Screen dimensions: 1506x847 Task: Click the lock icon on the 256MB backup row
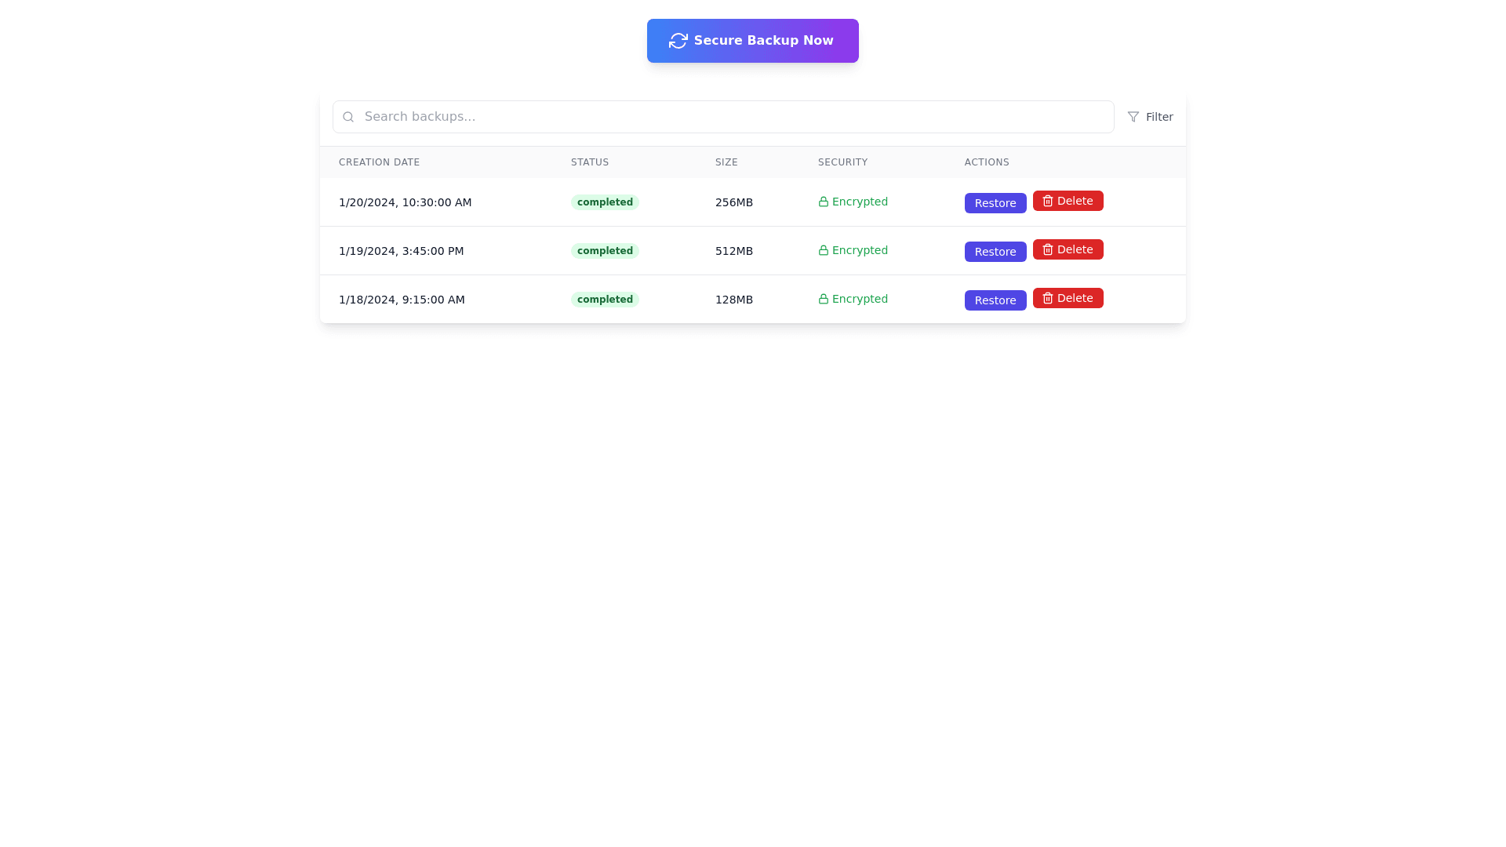pyautogui.click(x=823, y=202)
